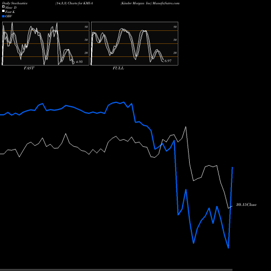Click the 'OBV' legend label
Viewport: 271px width, 271px height.
coord(9,16)
